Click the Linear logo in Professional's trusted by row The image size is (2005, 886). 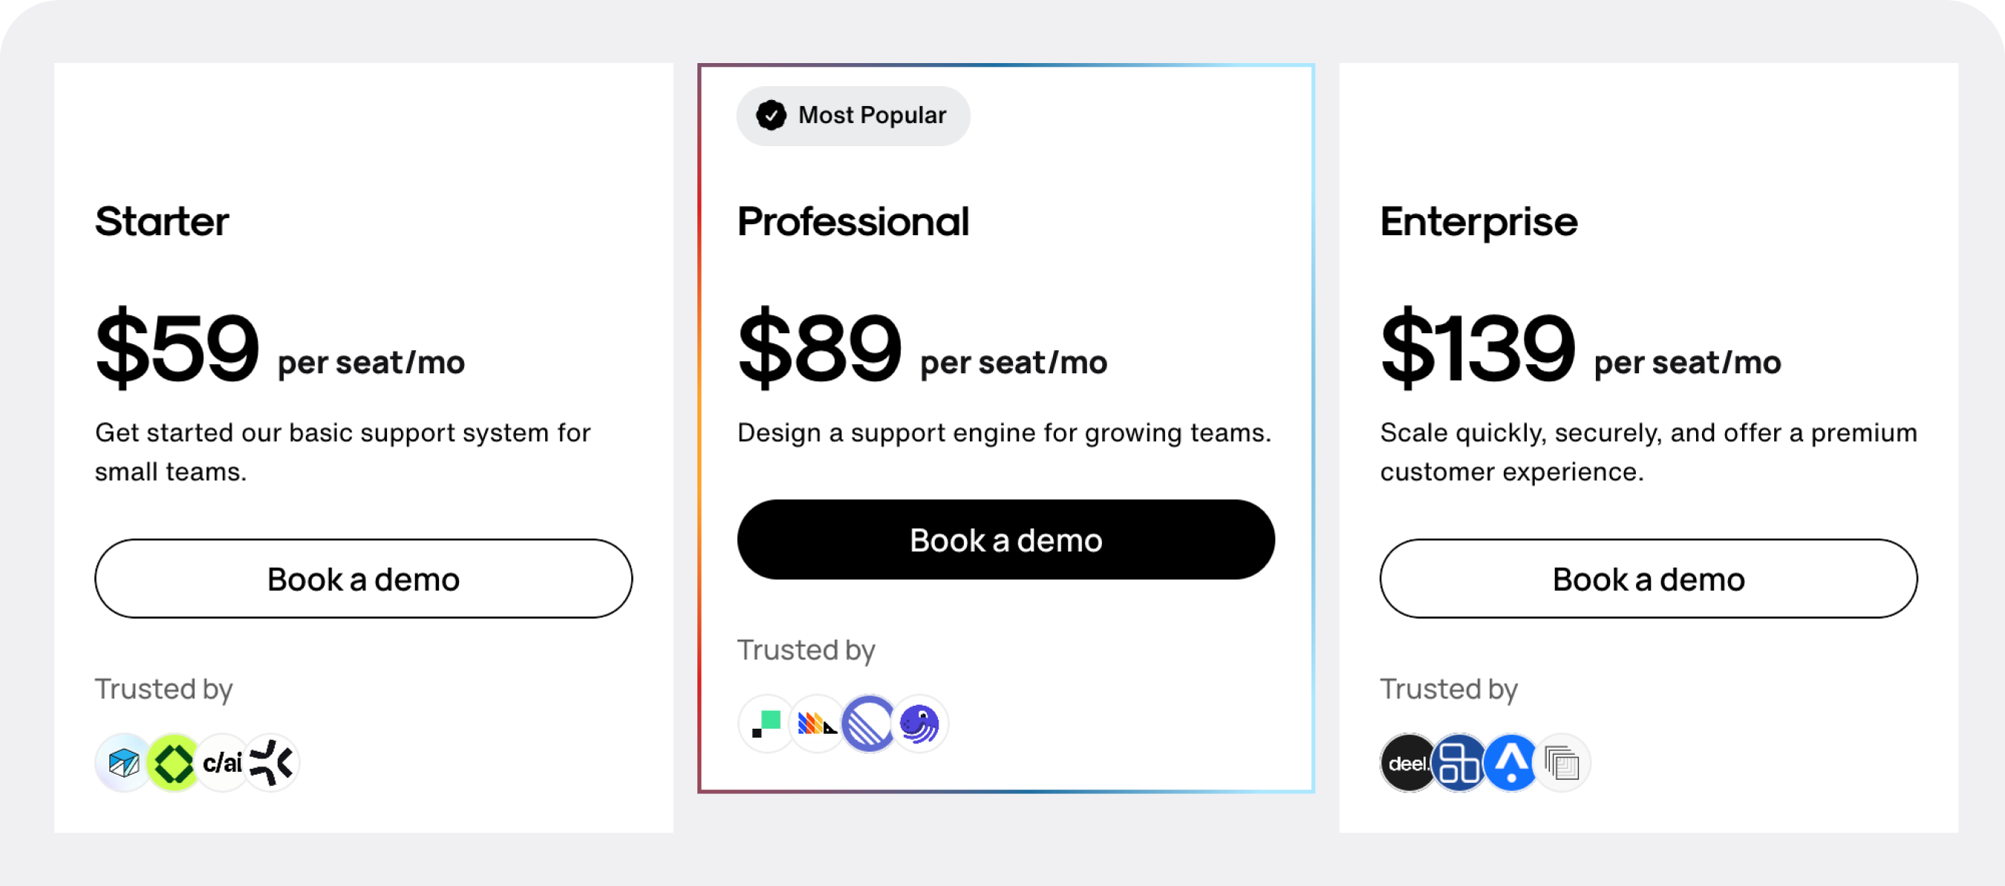click(868, 723)
